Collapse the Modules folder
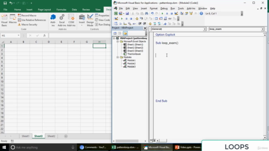This screenshot has height=151, width=269. [x=118, y=57]
